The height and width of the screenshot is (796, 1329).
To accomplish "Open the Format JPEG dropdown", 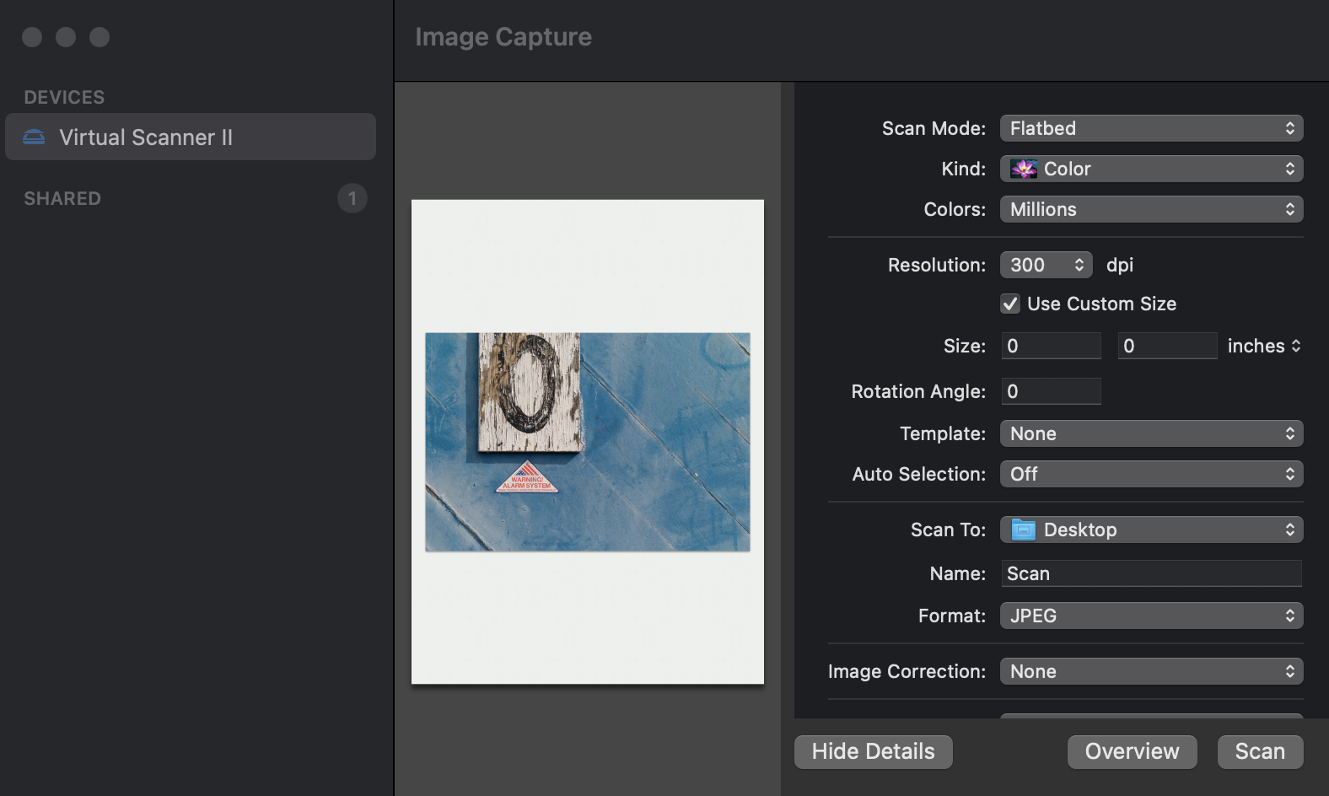I will tap(1151, 616).
